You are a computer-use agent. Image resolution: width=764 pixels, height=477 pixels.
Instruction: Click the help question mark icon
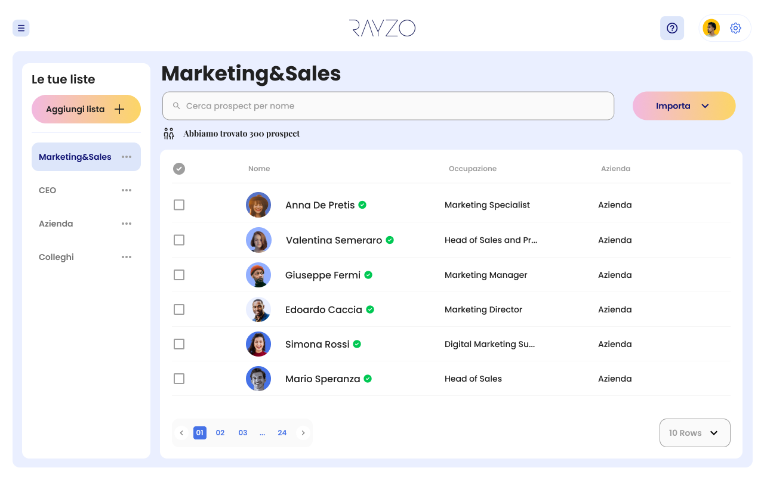[672, 28]
